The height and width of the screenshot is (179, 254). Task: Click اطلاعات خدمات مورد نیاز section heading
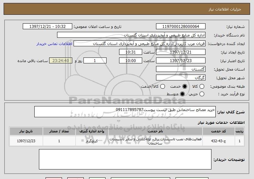221,123
